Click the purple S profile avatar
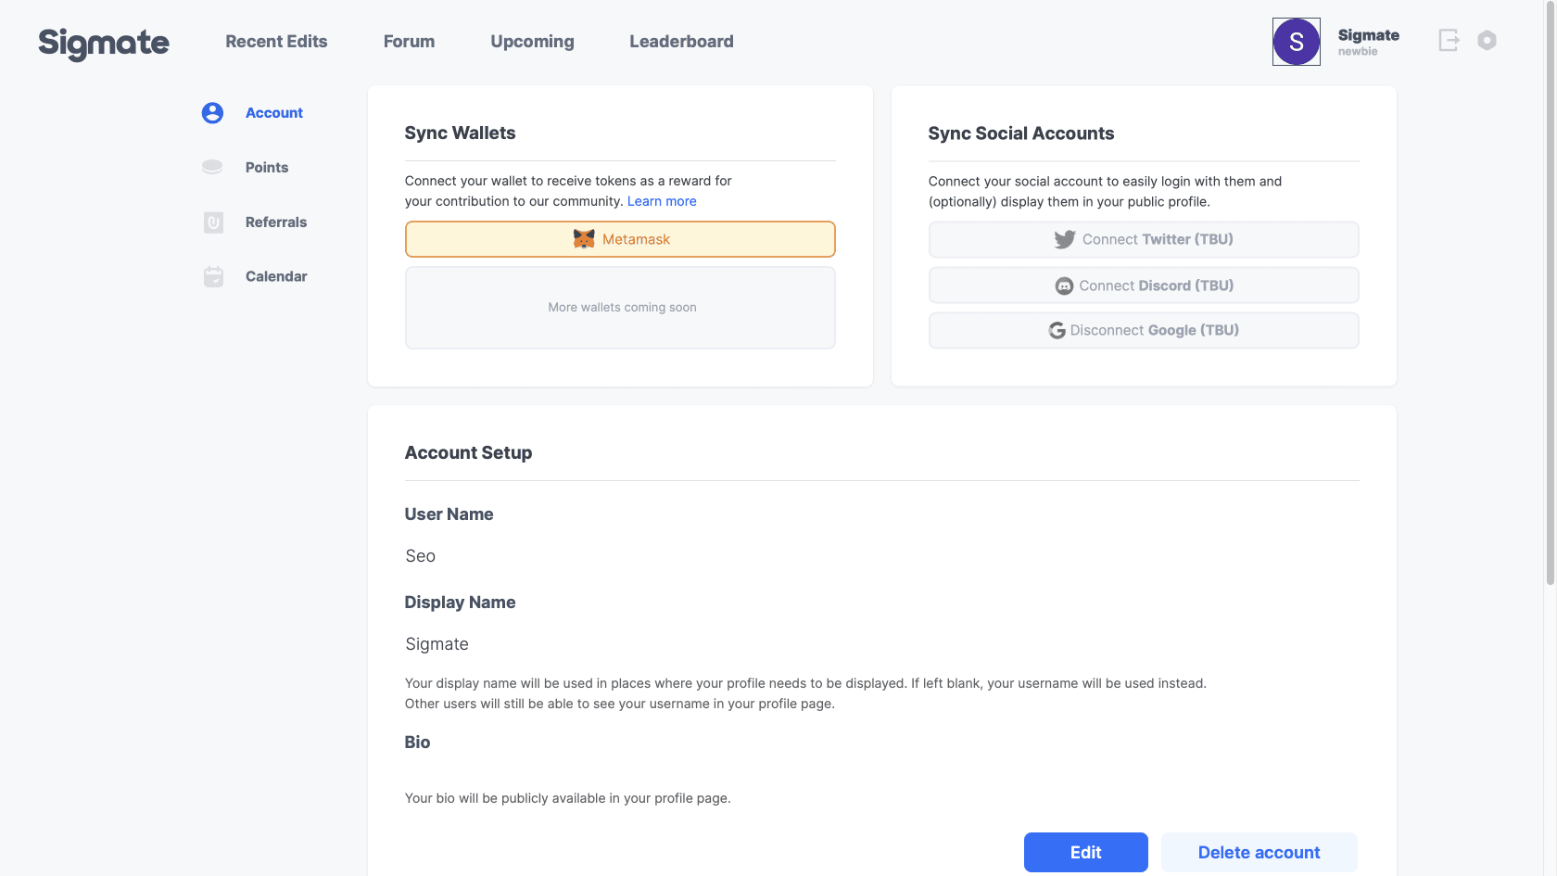Screen dimensions: 1557x876 point(1296,42)
